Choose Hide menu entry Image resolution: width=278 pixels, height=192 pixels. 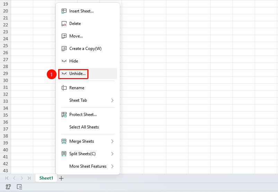coord(88,61)
